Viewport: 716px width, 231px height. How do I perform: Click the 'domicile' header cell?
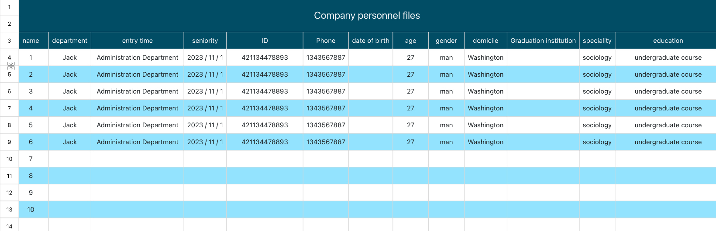pos(485,41)
